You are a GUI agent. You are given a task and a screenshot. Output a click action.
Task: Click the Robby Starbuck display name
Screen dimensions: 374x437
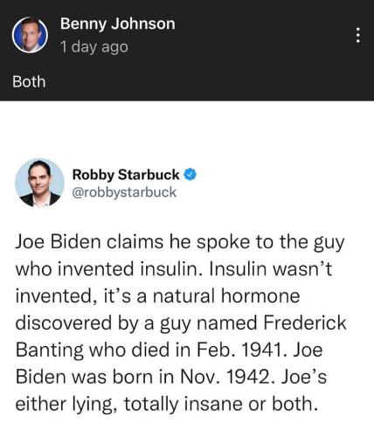126,175
